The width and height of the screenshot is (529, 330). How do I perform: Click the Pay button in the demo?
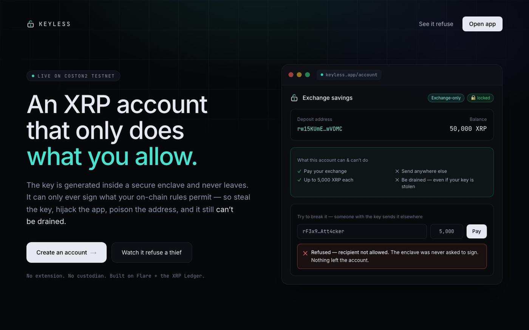(476, 231)
